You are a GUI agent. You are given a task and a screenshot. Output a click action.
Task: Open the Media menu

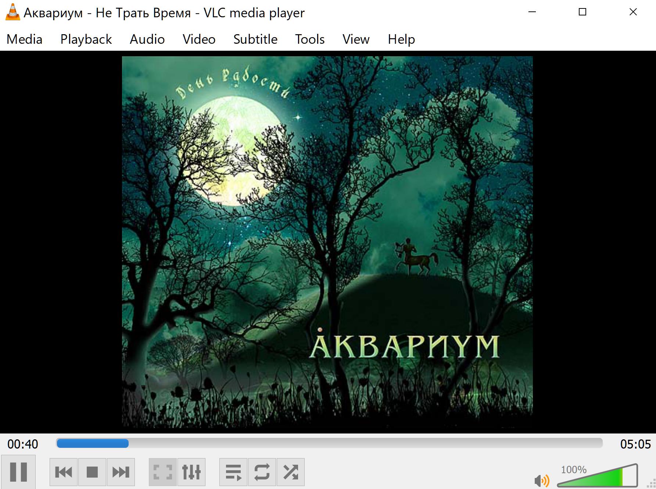[x=25, y=39]
